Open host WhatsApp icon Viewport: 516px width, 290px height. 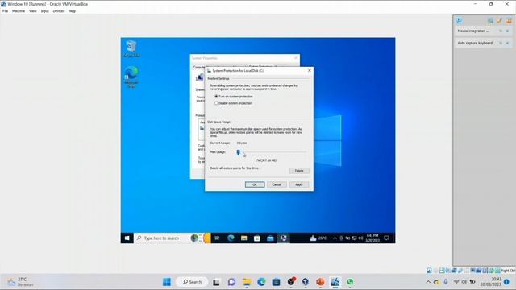(x=350, y=282)
